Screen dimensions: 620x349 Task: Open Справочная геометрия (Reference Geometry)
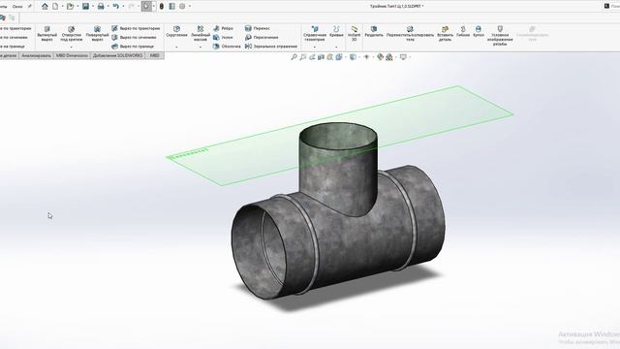click(315, 33)
